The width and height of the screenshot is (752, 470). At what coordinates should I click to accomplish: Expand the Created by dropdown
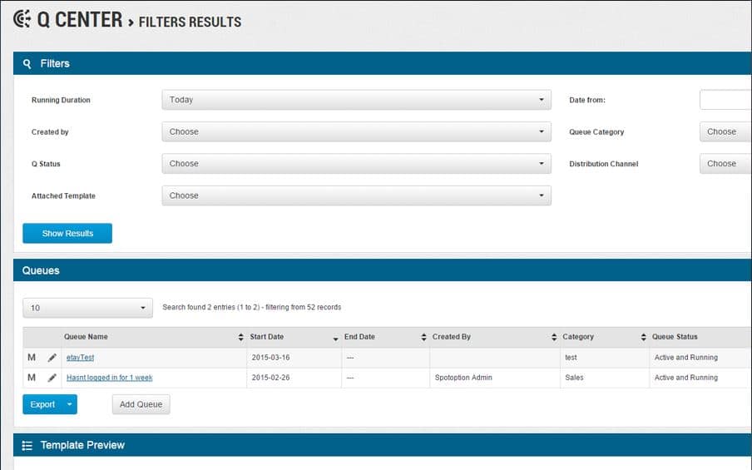[x=356, y=131]
